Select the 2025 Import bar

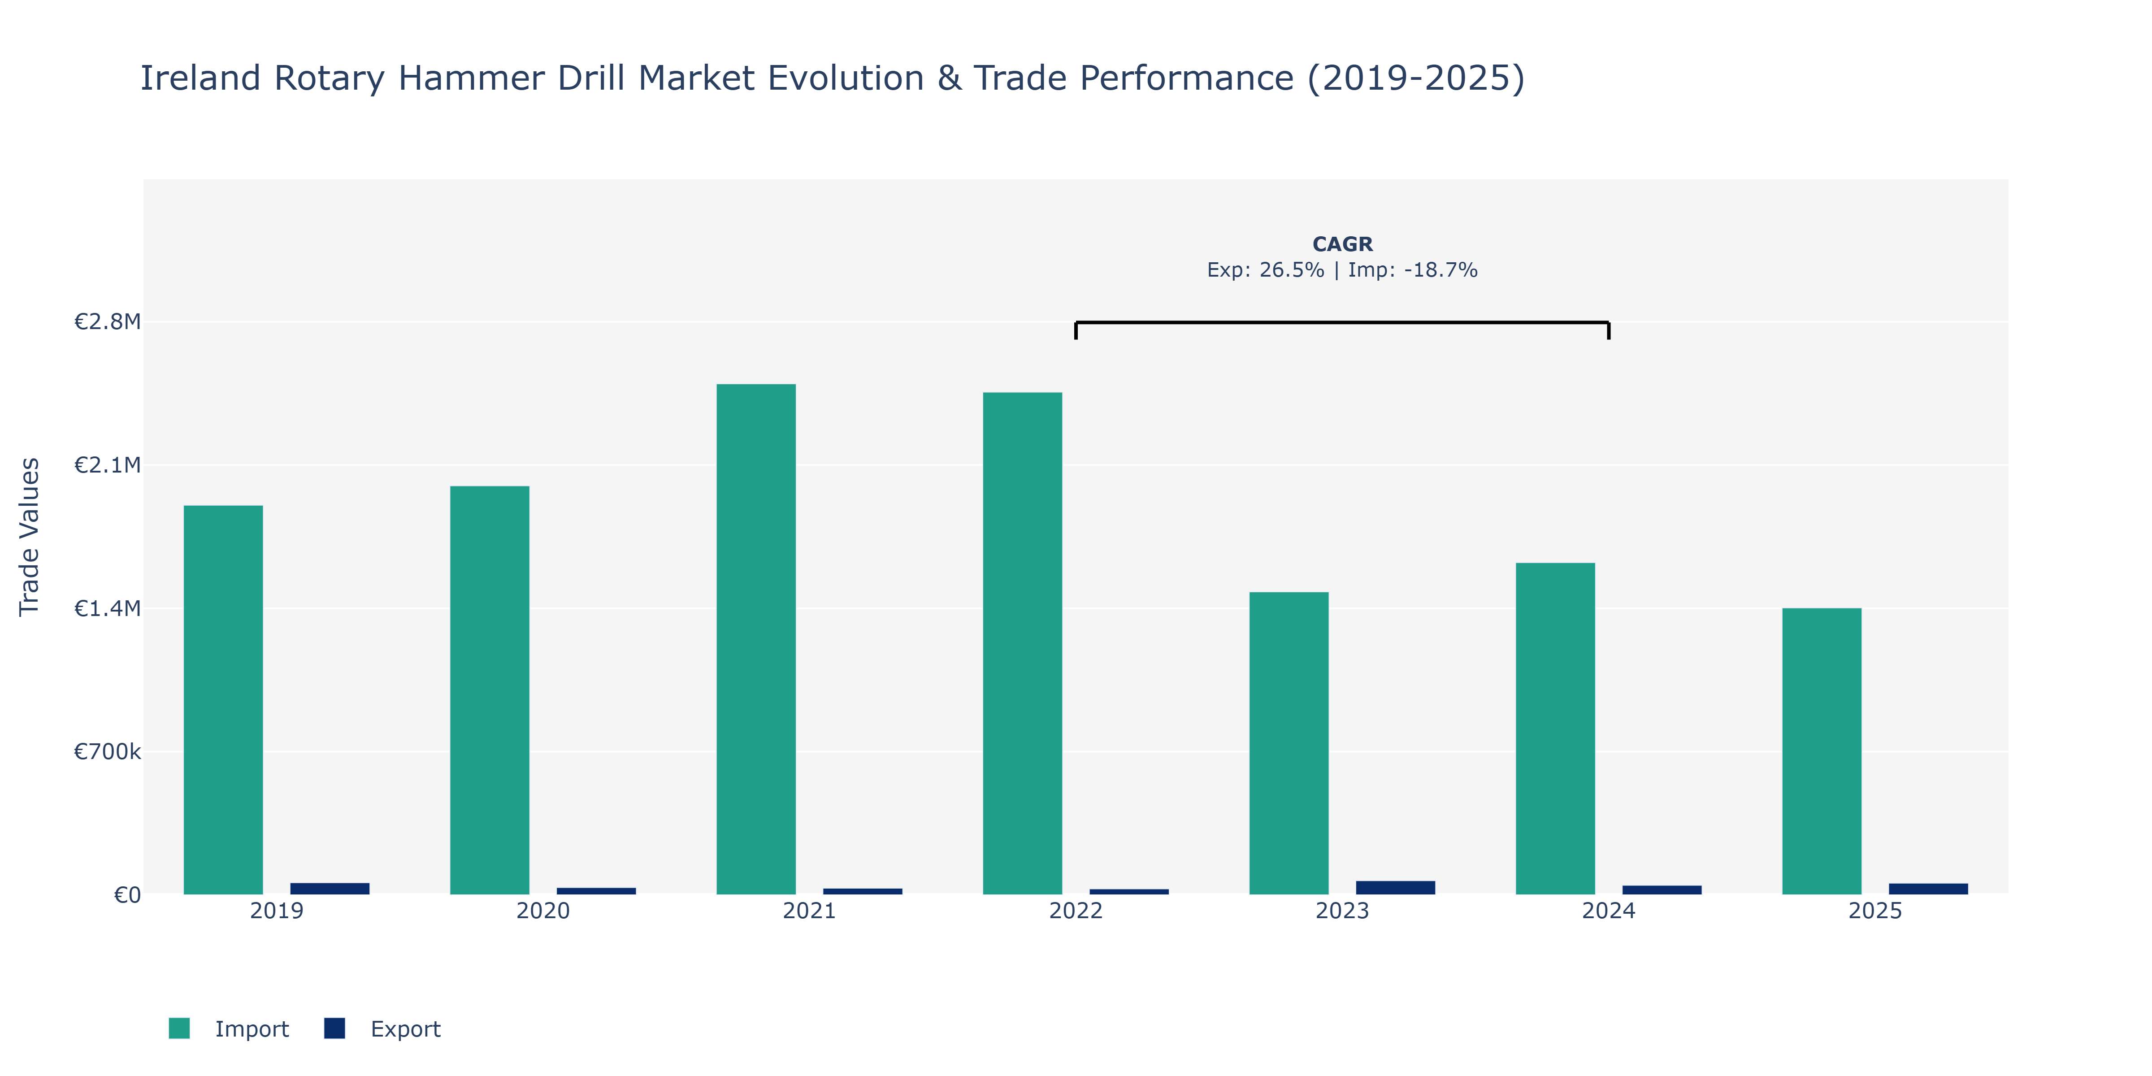pyautogui.click(x=1822, y=751)
